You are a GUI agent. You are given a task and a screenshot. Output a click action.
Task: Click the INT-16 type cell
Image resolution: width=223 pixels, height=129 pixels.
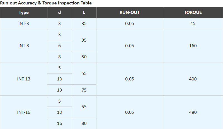click(x=24, y=112)
